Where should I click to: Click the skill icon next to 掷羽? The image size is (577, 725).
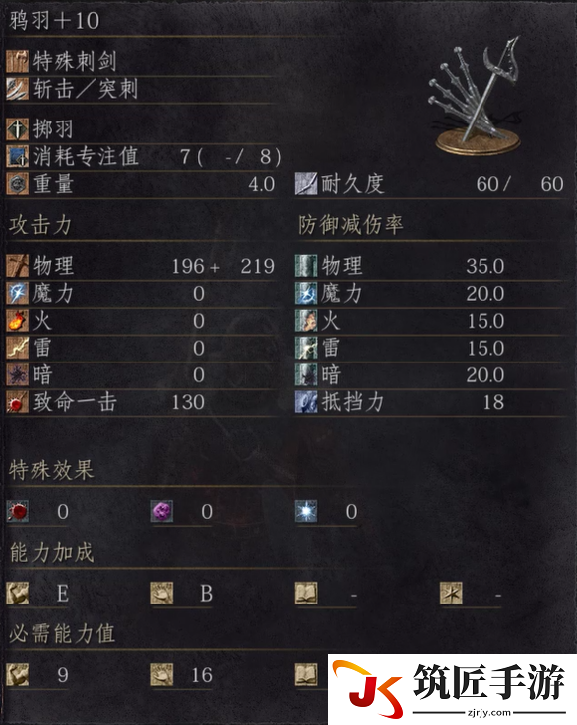pos(18,129)
